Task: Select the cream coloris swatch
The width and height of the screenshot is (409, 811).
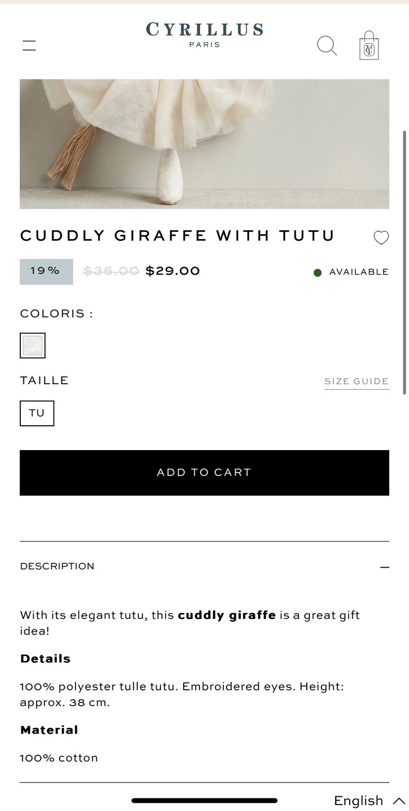Action: [x=32, y=346]
